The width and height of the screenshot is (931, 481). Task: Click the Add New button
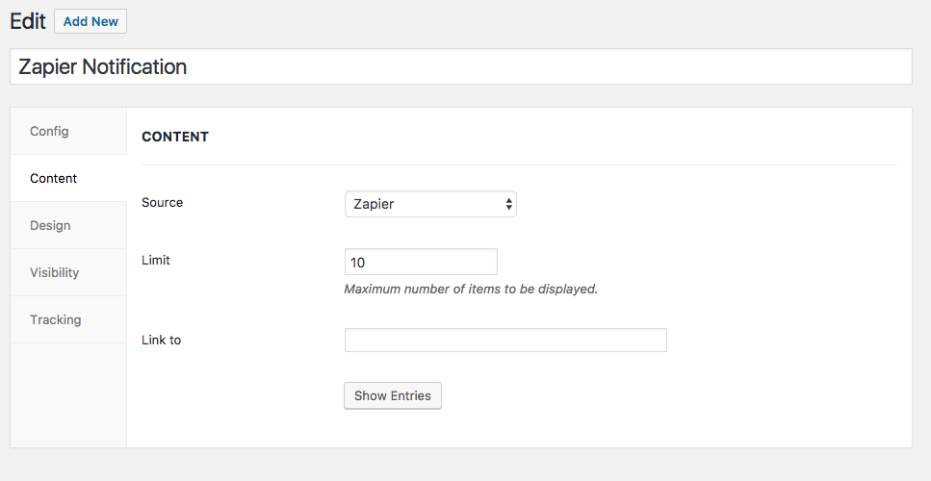click(91, 21)
